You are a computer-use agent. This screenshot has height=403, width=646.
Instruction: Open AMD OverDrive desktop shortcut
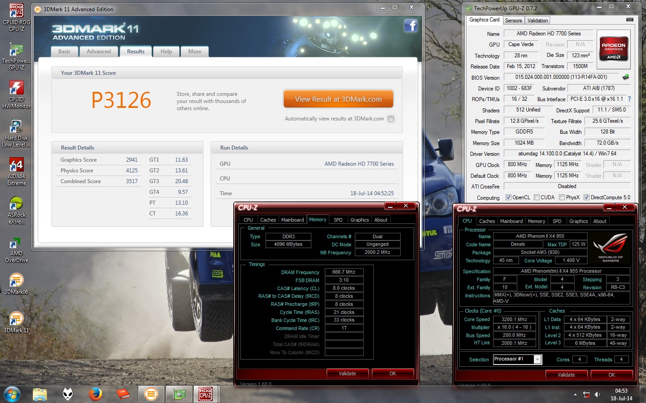point(16,249)
